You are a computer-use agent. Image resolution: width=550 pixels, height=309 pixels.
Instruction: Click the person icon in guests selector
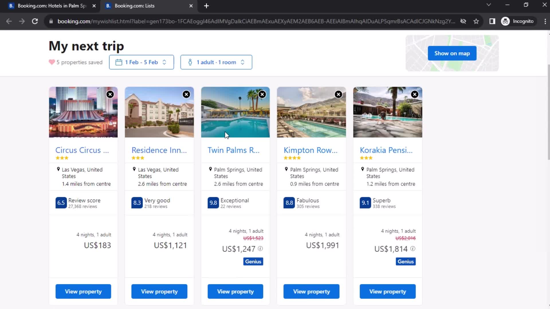tap(190, 62)
